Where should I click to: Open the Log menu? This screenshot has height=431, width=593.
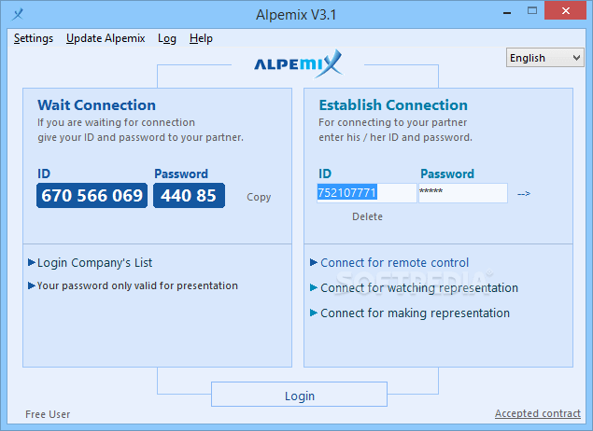point(167,38)
